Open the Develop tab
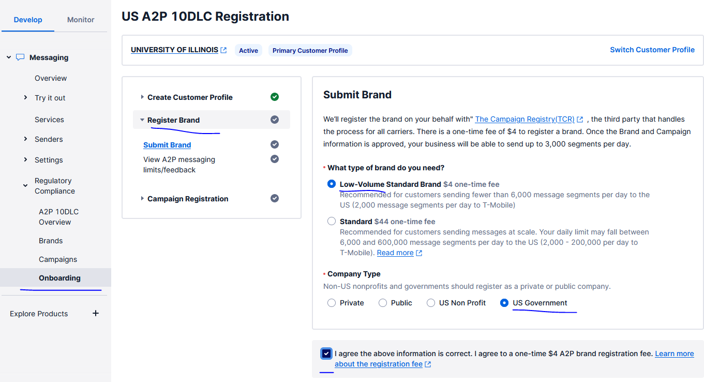 coord(27,20)
